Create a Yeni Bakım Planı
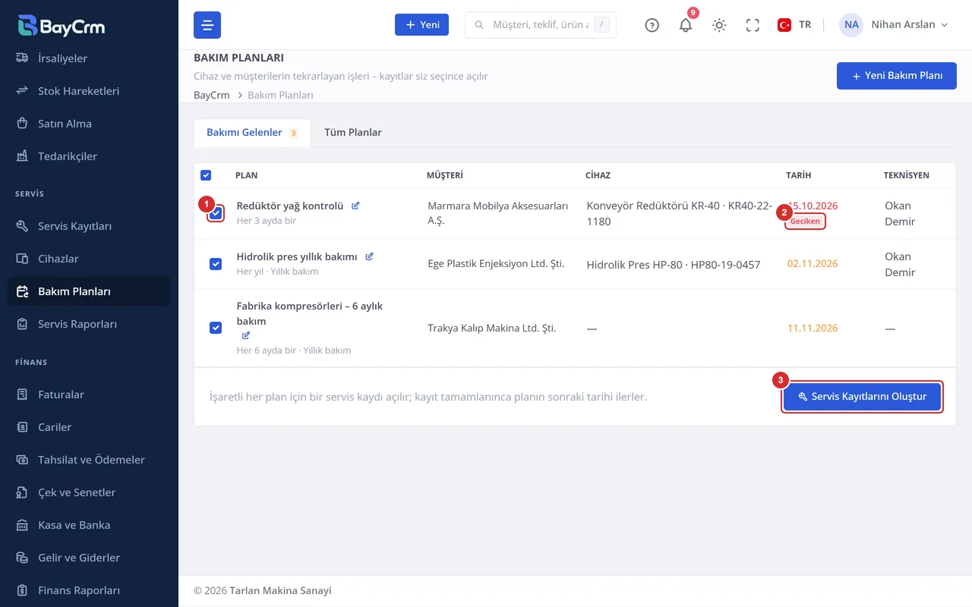 click(897, 76)
